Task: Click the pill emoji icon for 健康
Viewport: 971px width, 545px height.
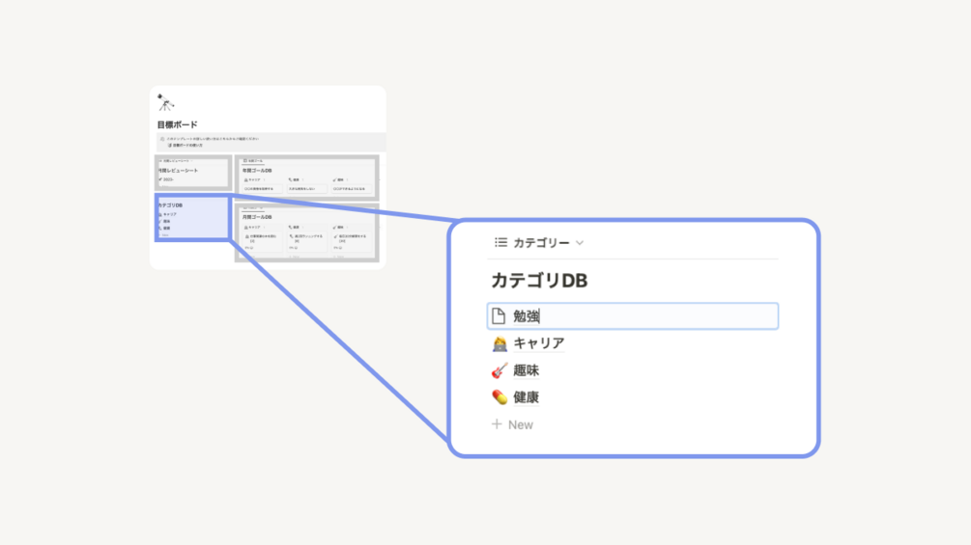Action: [x=500, y=397]
